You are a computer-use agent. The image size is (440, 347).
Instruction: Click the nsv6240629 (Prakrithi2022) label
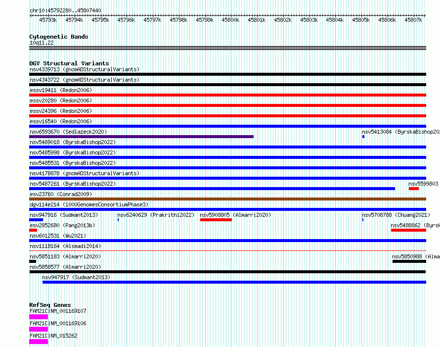(156, 215)
